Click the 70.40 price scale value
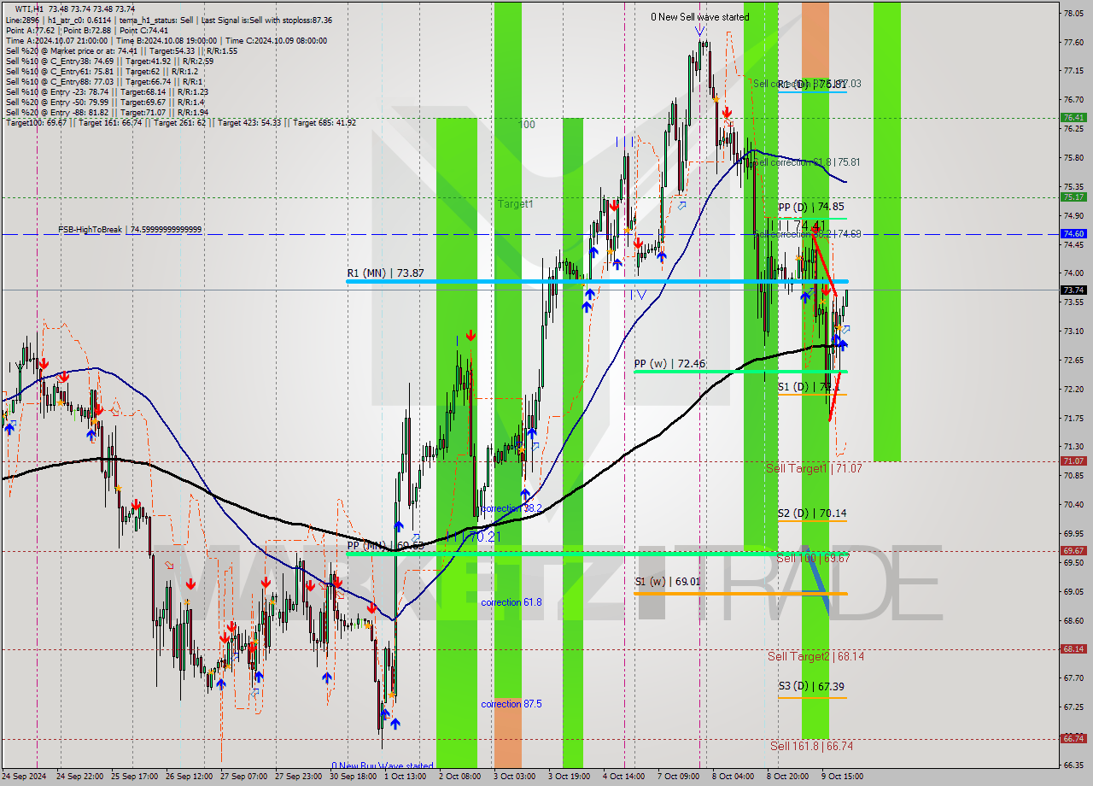1093x786 pixels. [1073, 505]
